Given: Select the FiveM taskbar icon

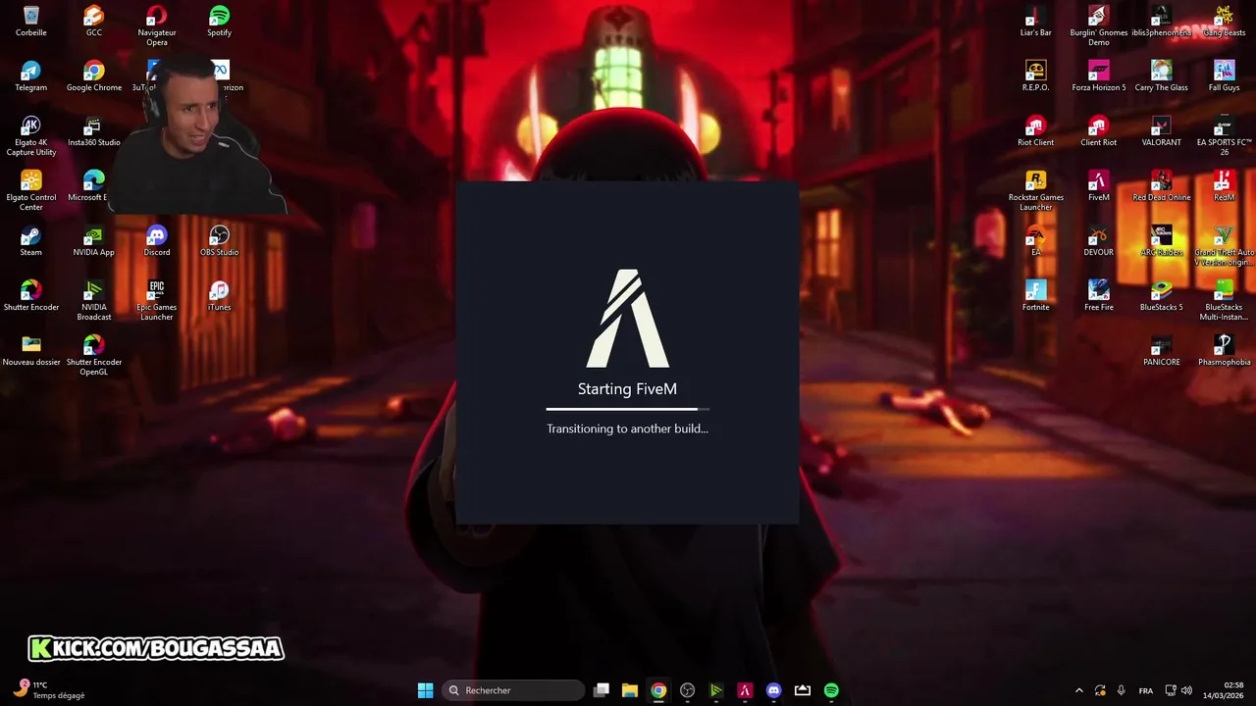Looking at the screenshot, I should tap(745, 690).
